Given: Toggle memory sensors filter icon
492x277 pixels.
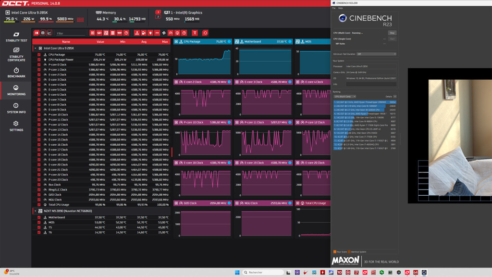Looking at the screenshot, I should click(120, 33).
